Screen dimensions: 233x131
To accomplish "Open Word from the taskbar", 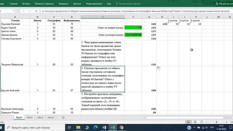I will (104, 127).
